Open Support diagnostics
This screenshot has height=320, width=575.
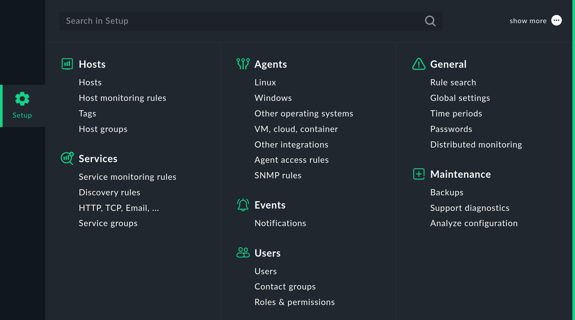[470, 208]
